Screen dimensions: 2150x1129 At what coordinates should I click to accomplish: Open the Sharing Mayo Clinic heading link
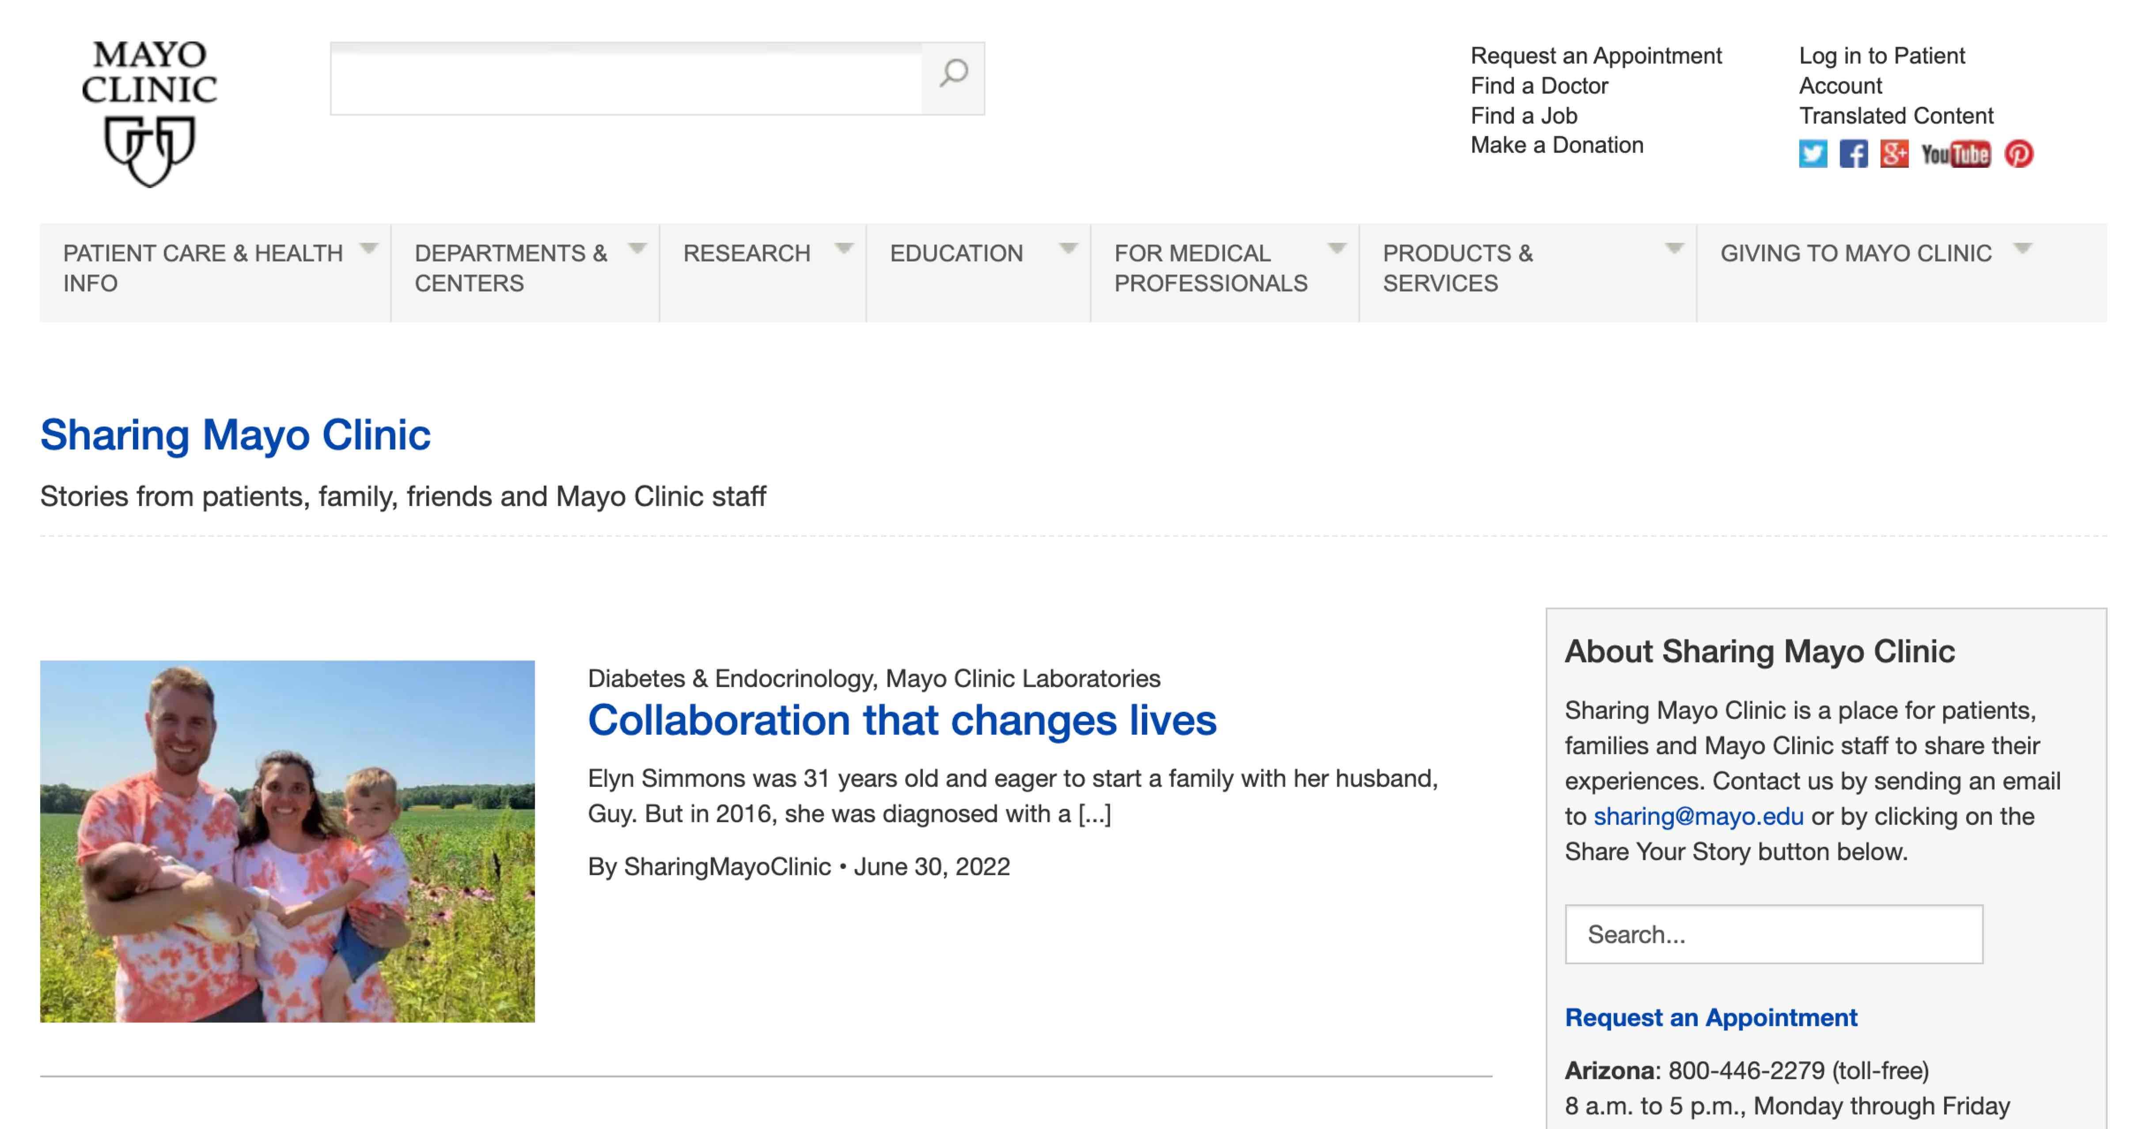click(235, 435)
